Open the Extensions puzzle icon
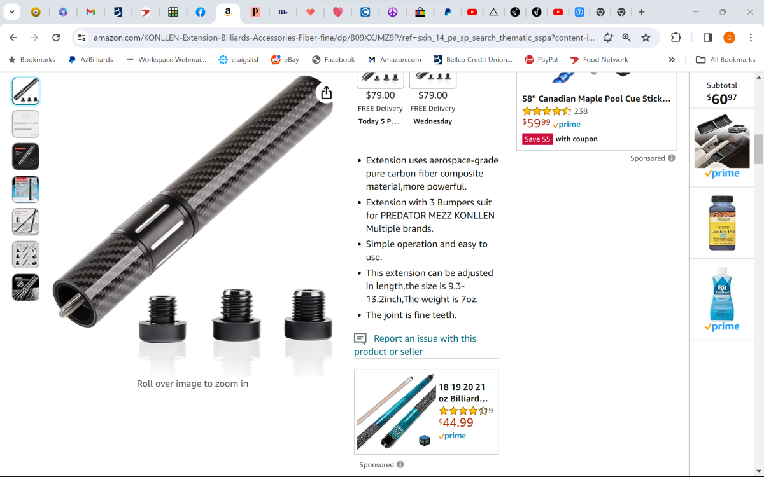Viewport: 764px width, 477px height. [676, 38]
